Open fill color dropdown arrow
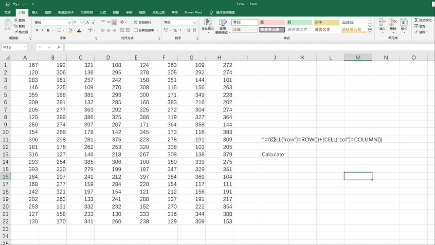The width and height of the screenshot is (435, 245). (x=75, y=30)
